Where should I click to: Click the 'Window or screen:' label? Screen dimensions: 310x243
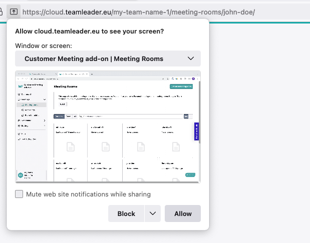point(44,46)
